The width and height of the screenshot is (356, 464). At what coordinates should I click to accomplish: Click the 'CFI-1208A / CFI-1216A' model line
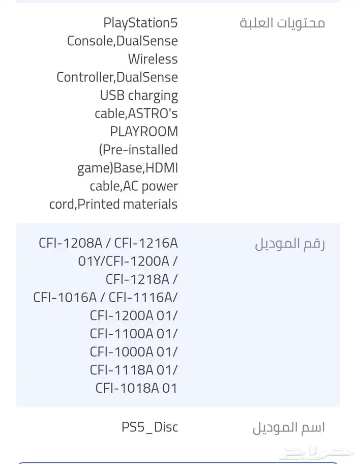(108, 243)
